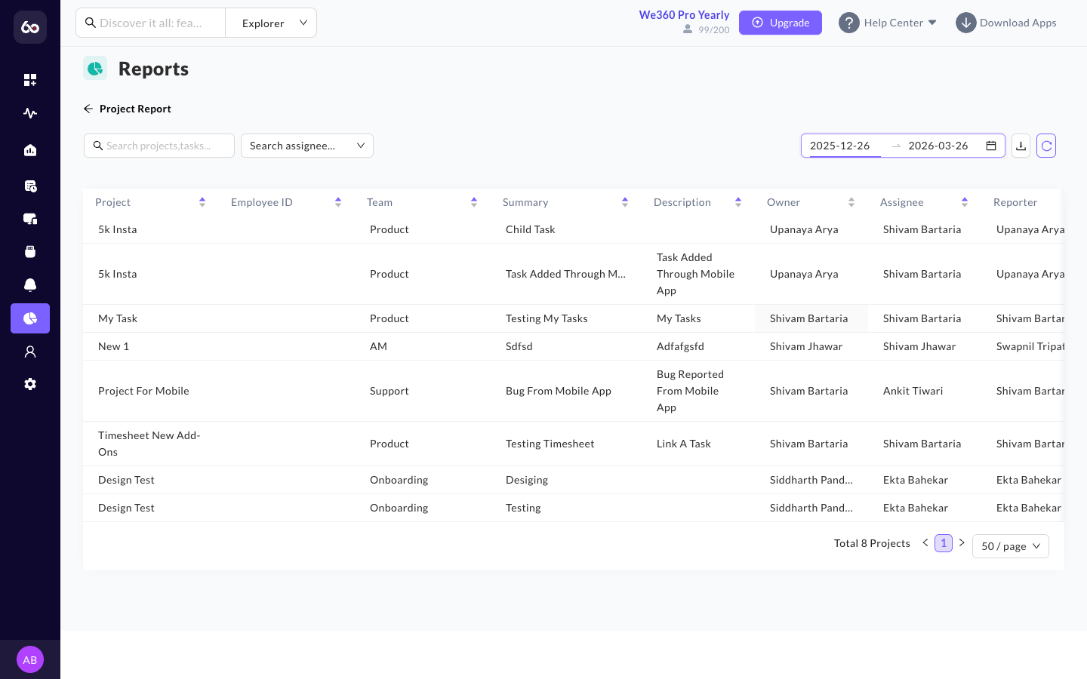Open the We360 logo home icon
1087x679 pixels.
point(30,27)
